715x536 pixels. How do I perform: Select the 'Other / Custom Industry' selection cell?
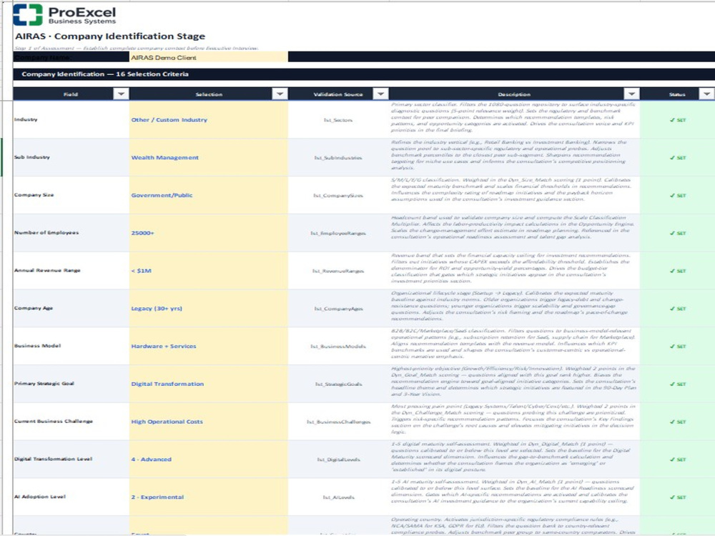click(208, 120)
